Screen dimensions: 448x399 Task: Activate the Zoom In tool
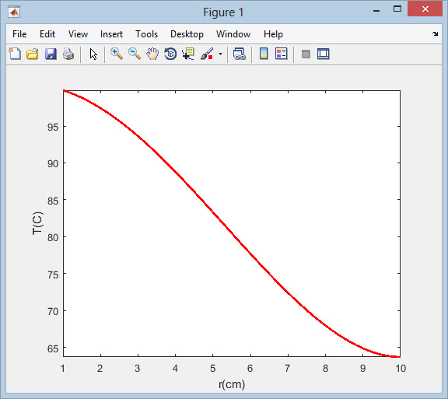point(117,54)
